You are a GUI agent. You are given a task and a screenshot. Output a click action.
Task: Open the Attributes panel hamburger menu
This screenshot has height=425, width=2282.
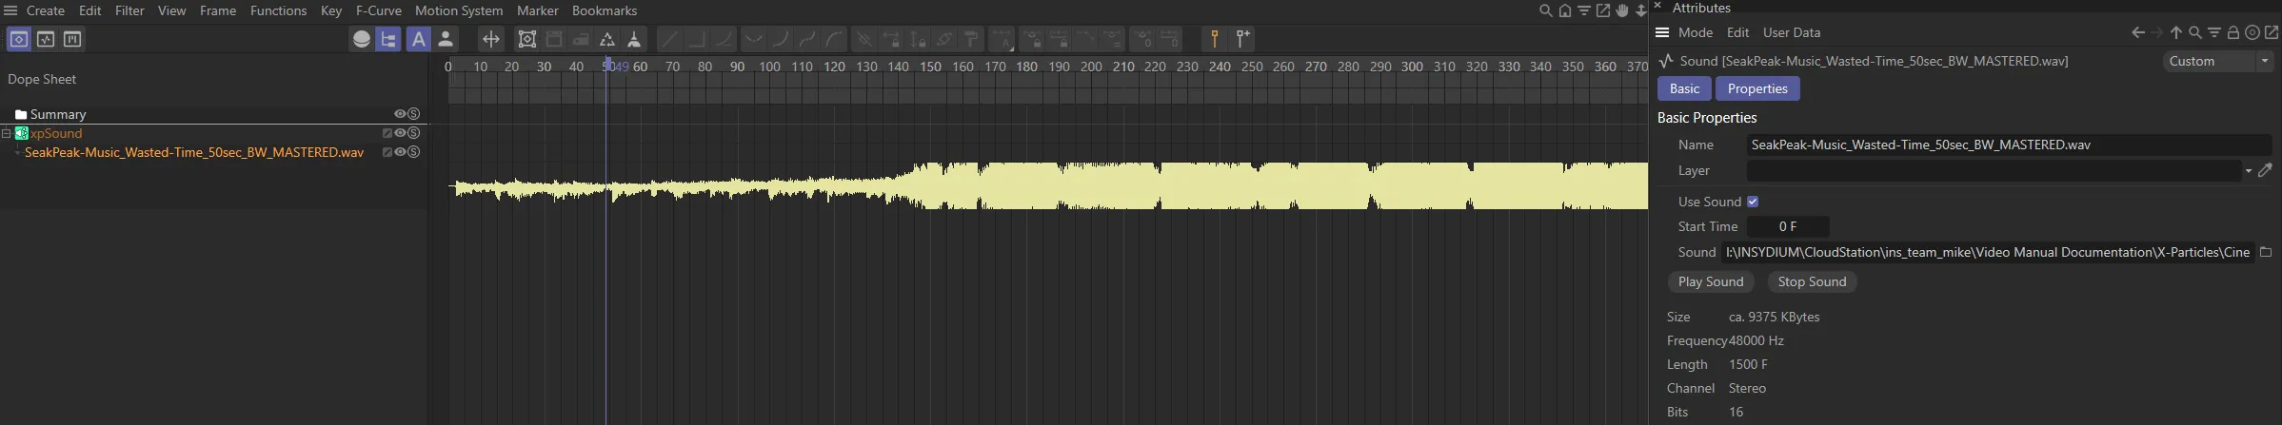pyautogui.click(x=1662, y=32)
